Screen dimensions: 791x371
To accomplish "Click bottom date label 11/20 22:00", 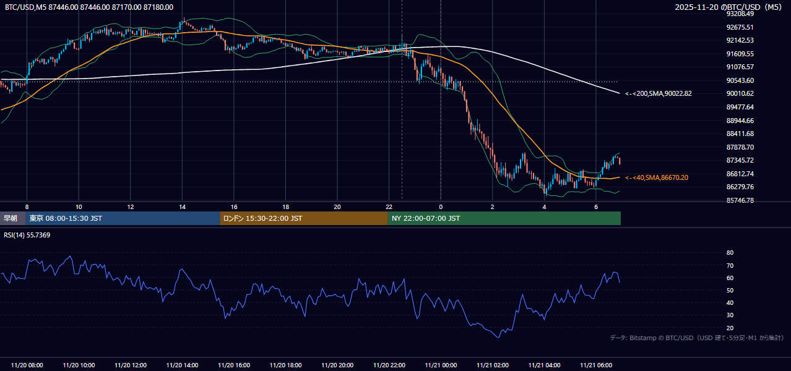I will (x=389, y=365).
